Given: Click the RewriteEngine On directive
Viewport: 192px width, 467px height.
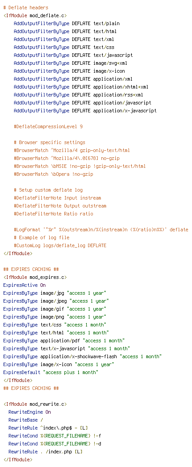Looking at the screenshot, I should point(30,412).
